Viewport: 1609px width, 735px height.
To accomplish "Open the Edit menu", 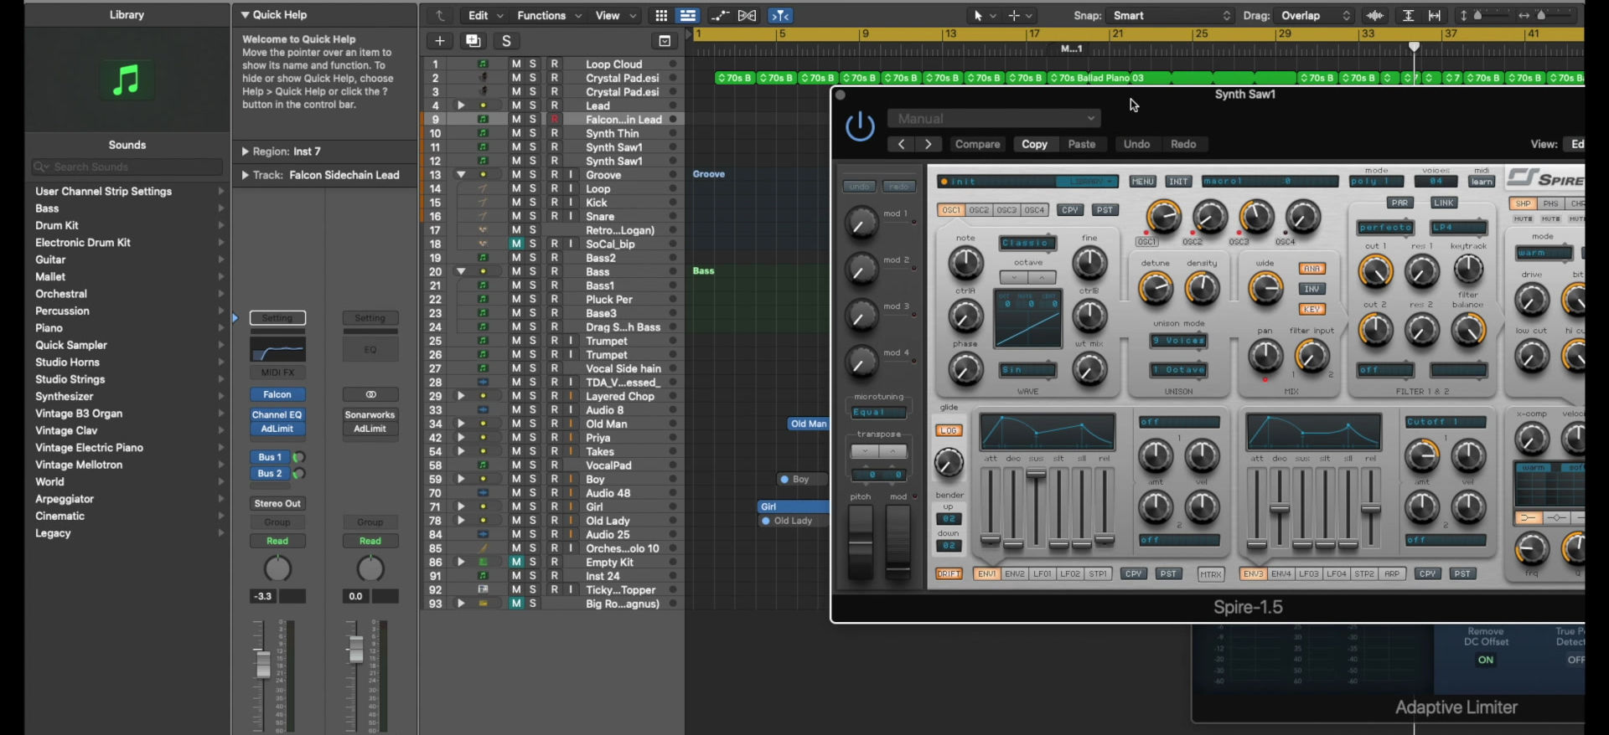I will click(485, 15).
